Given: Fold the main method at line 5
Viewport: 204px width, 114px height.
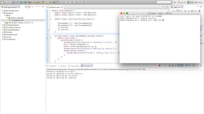Looking at the screenshot, I should (51, 19).
